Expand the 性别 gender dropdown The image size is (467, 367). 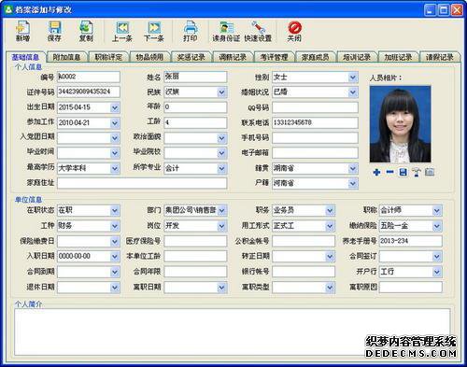pyautogui.click(x=352, y=77)
